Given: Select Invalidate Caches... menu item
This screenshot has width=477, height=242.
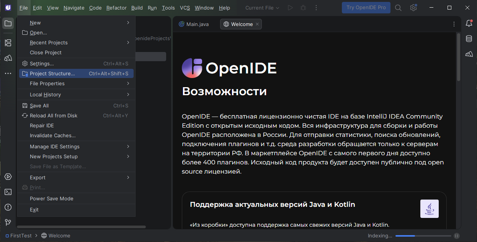Looking at the screenshot, I should pyautogui.click(x=76, y=135).
